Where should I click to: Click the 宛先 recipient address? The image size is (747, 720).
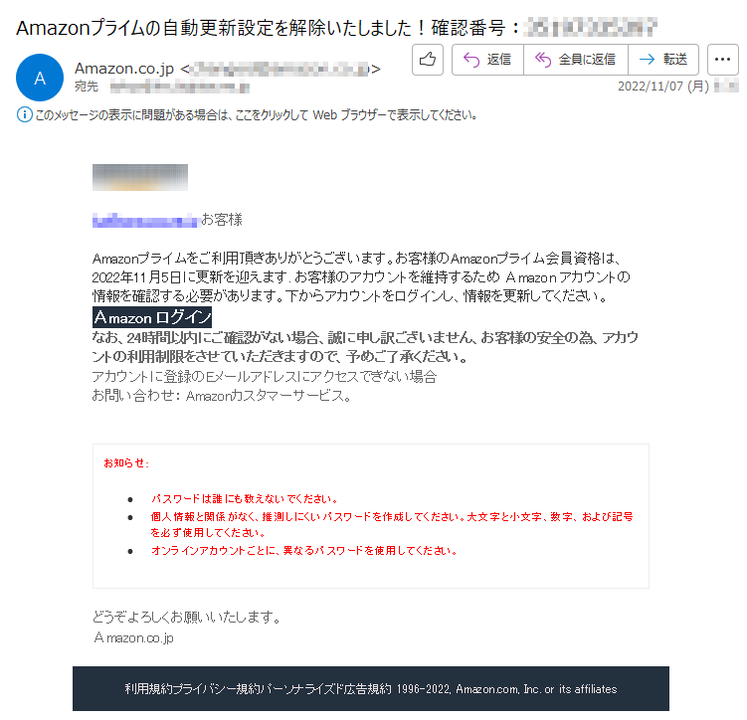(180, 88)
